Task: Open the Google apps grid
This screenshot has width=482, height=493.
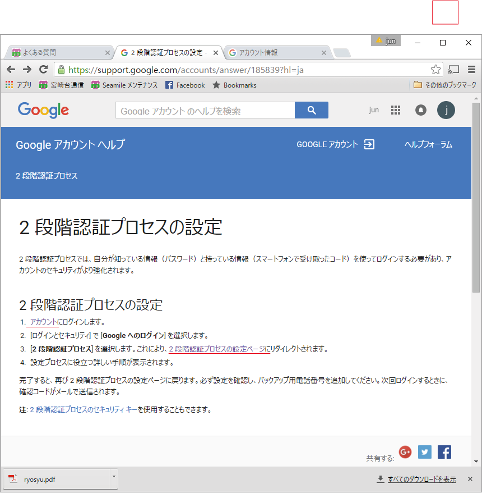Action: coord(395,110)
